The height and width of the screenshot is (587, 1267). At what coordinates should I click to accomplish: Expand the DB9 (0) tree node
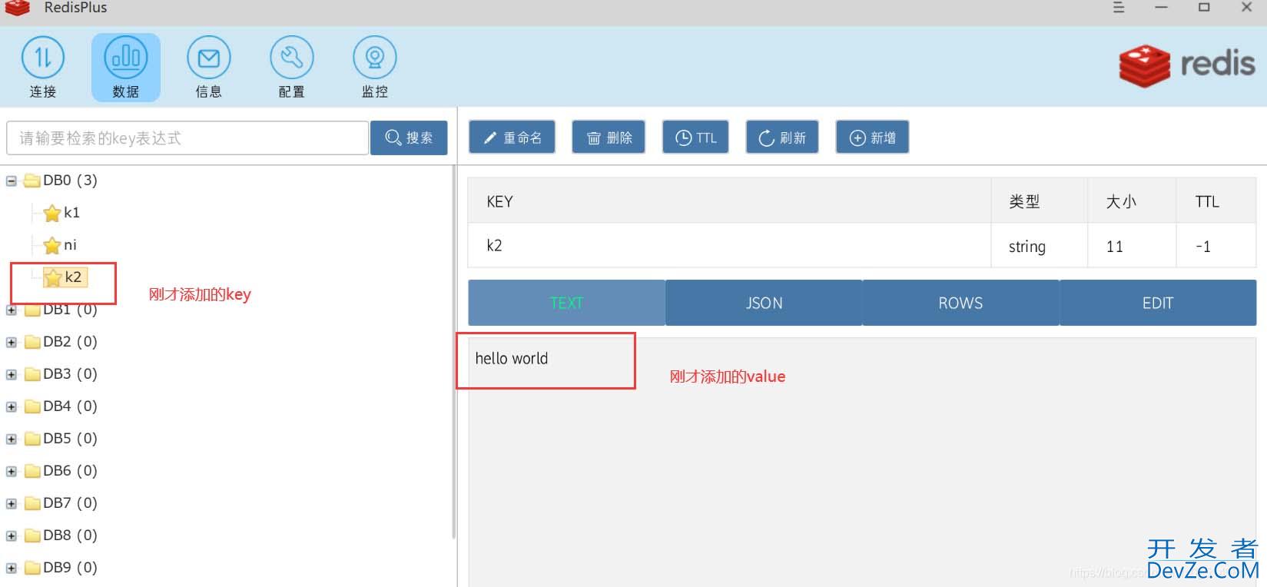pos(12,569)
